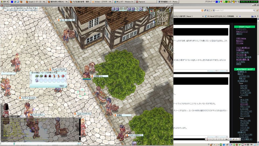Click sword-shaped skill icon in hotkey bar
The width and height of the screenshot is (259, 146).
pyautogui.click(x=137, y=9)
